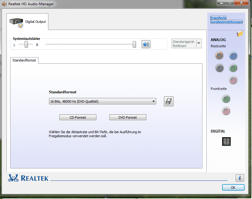Viewport: 252px width, 199px height.
Task: Click the bold Standardformat heading above dropdown
Action: coord(63,92)
